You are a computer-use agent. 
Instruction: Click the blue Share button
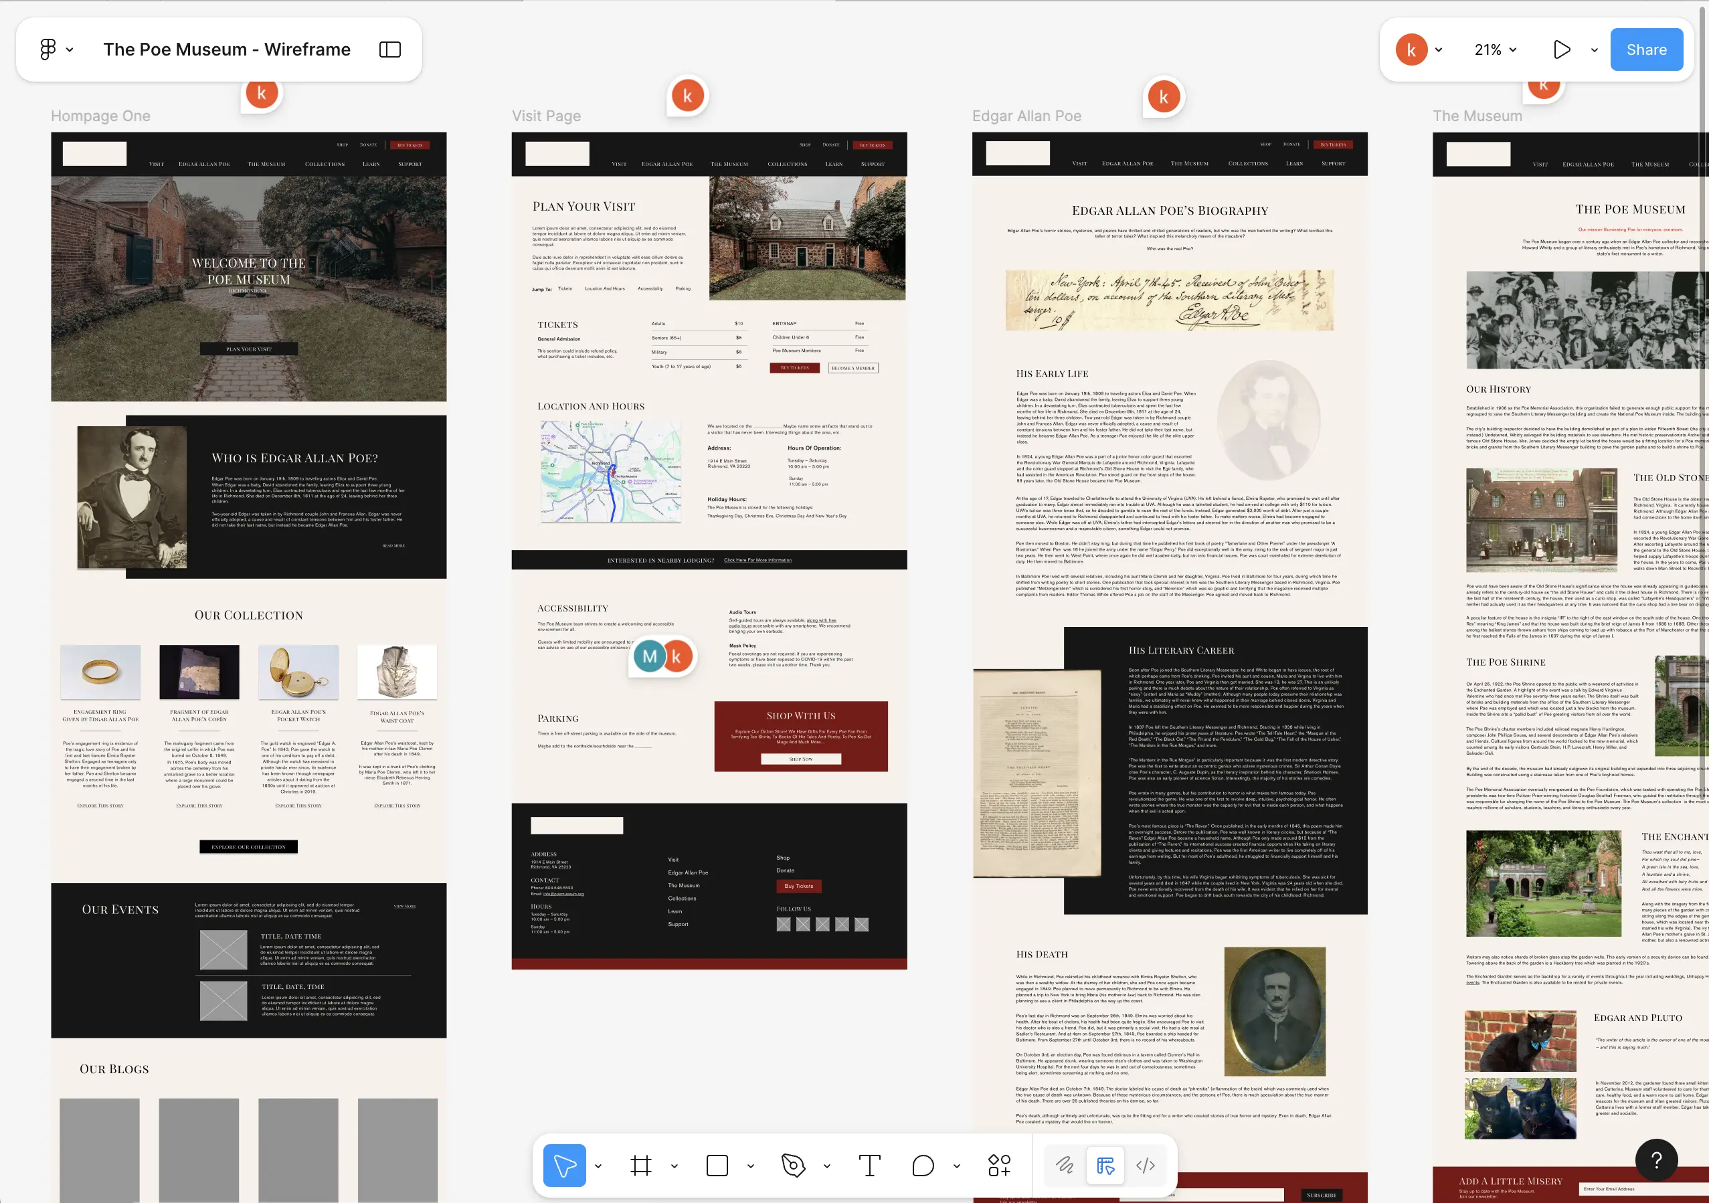coord(1645,49)
